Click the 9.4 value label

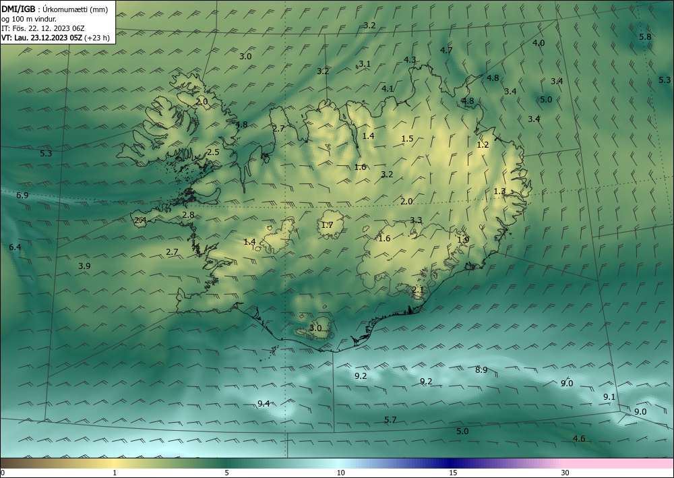click(x=264, y=404)
